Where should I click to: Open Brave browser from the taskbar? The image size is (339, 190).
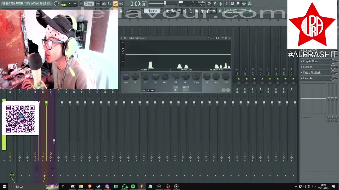(x=90, y=187)
